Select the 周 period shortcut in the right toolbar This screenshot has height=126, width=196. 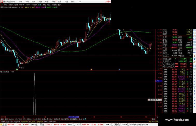(x=194, y=91)
